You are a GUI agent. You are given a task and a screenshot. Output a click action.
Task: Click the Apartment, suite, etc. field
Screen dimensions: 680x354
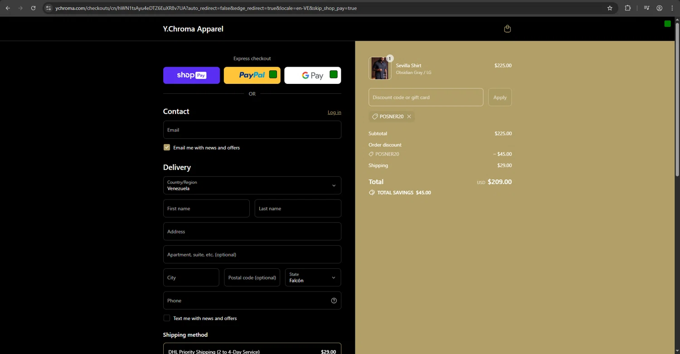tap(252, 254)
